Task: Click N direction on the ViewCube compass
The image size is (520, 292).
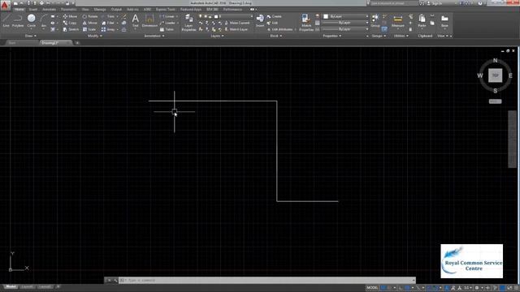Action: pos(495,60)
